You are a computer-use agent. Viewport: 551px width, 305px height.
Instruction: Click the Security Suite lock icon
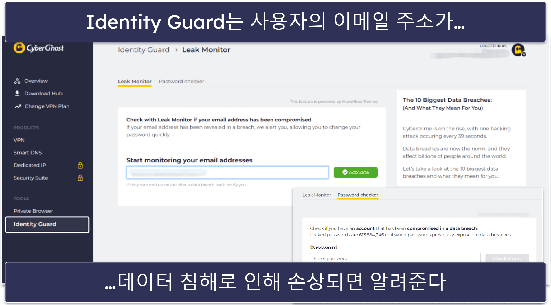tap(80, 178)
